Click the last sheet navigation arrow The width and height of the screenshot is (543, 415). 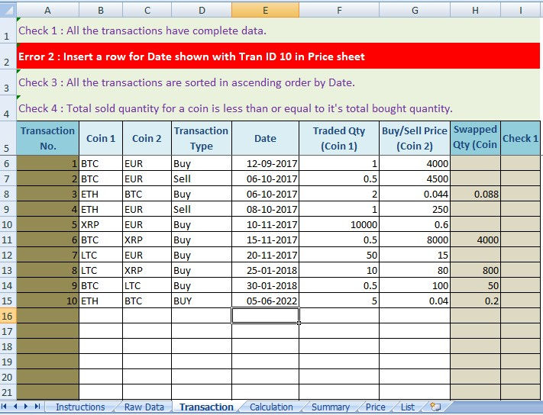point(37,407)
